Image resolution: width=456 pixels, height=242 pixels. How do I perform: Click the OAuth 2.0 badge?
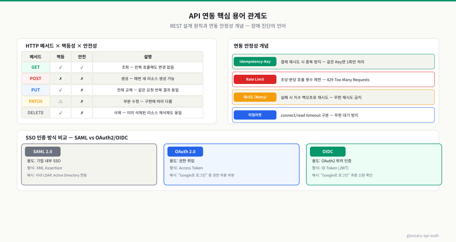tap(185, 152)
